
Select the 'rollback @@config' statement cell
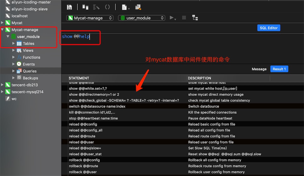[84, 160]
